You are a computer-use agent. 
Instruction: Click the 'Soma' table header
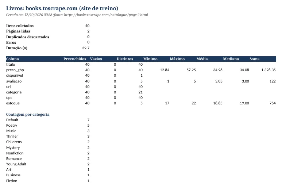click(x=255, y=59)
